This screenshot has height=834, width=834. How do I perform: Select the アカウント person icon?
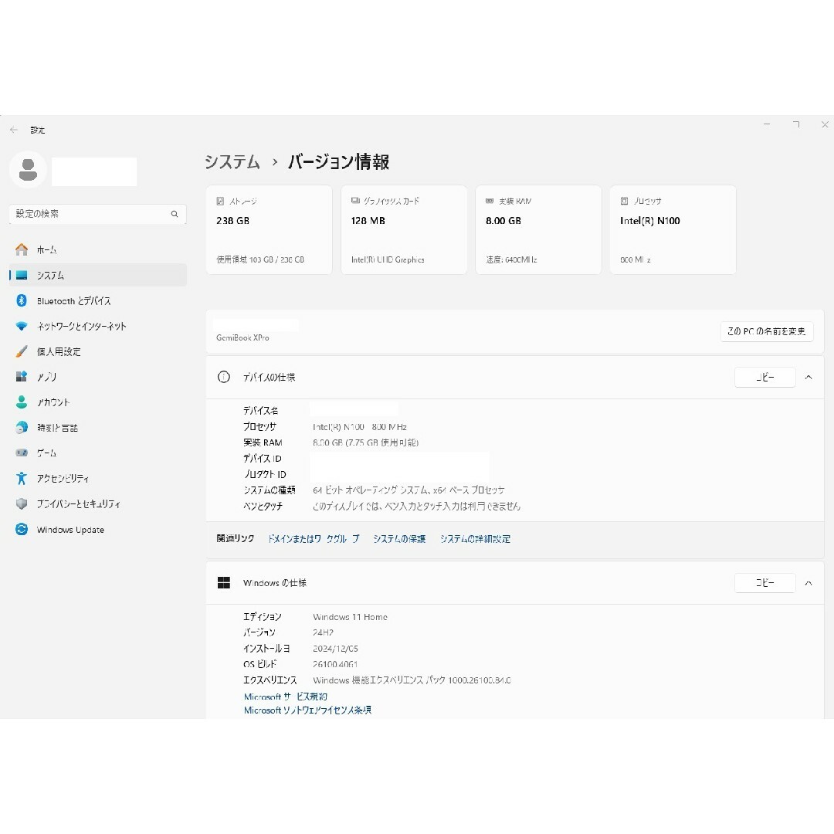[x=22, y=402]
